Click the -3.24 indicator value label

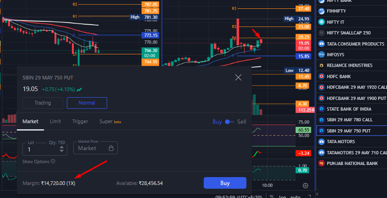(x=303, y=153)
